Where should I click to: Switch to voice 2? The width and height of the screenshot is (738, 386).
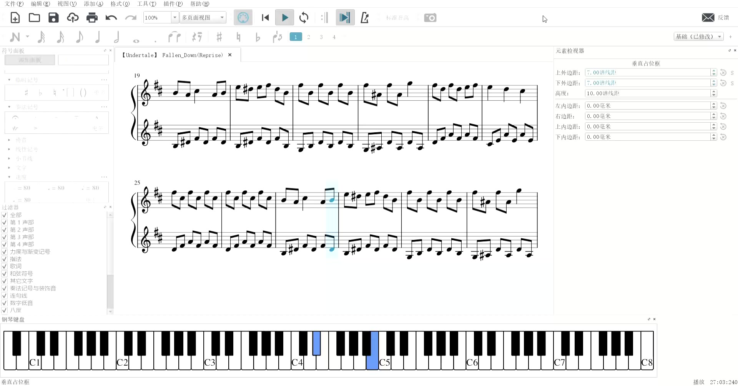click(309, 37)
